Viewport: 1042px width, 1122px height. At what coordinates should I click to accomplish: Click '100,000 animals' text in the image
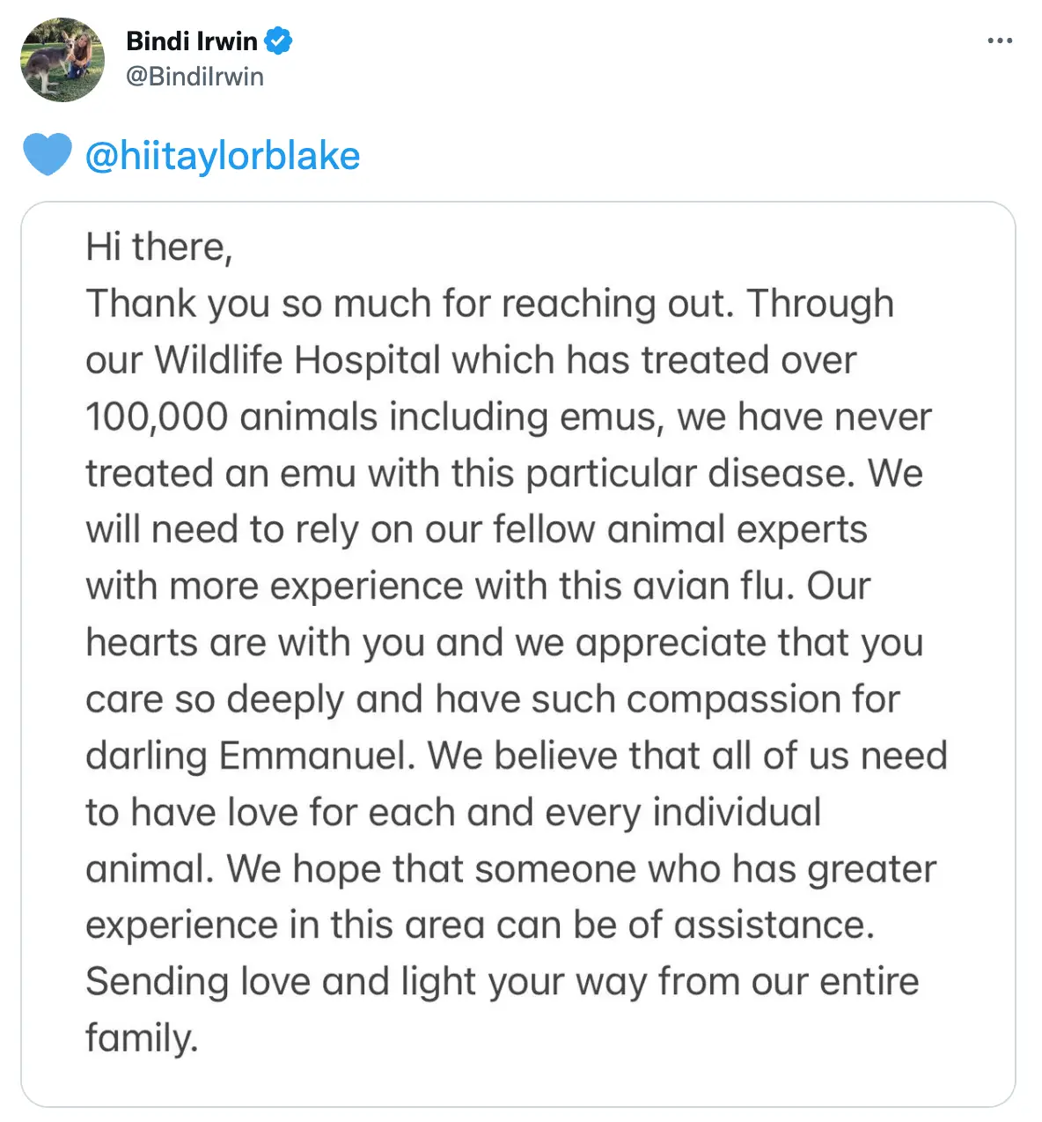pos(231,417)
